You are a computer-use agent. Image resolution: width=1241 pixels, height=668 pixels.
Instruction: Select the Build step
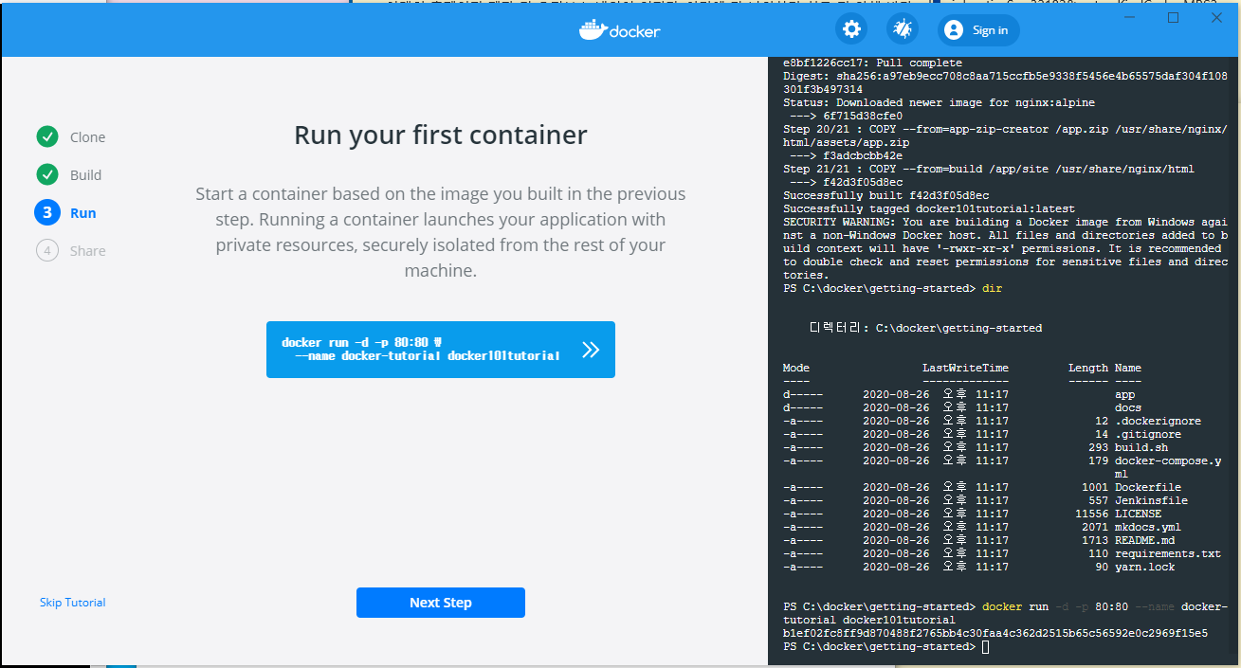[85, 175]
